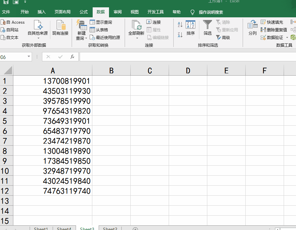Switch to Sheet1 worksheet tab
The image size is (296, 230).
click(x=41, y=228)
